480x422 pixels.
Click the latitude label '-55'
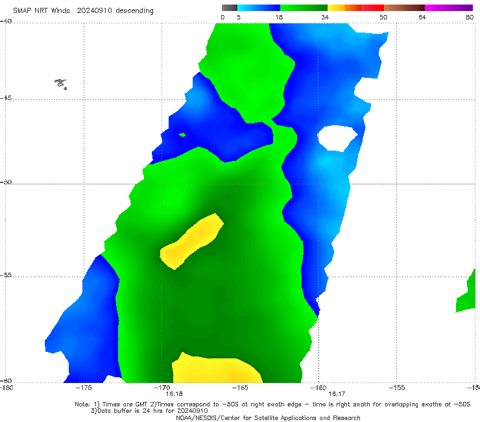[x=6, y=275]
